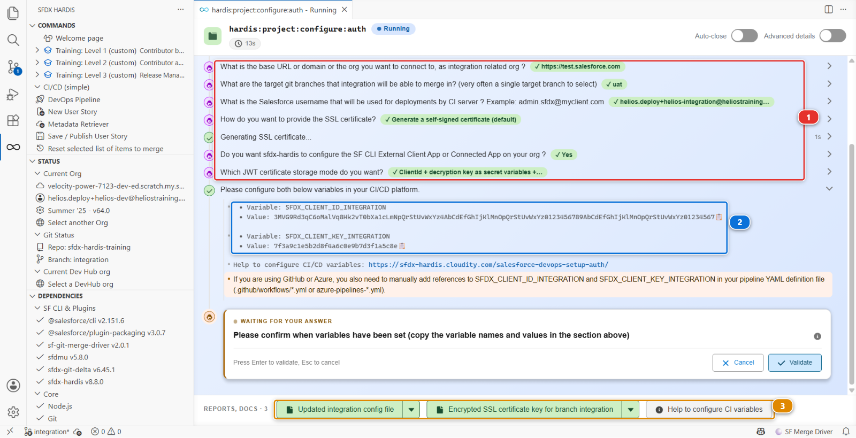Click the notifications bell in status bar
The width and height of the screenshot is (856, 438).
click(x=846, y=432)
